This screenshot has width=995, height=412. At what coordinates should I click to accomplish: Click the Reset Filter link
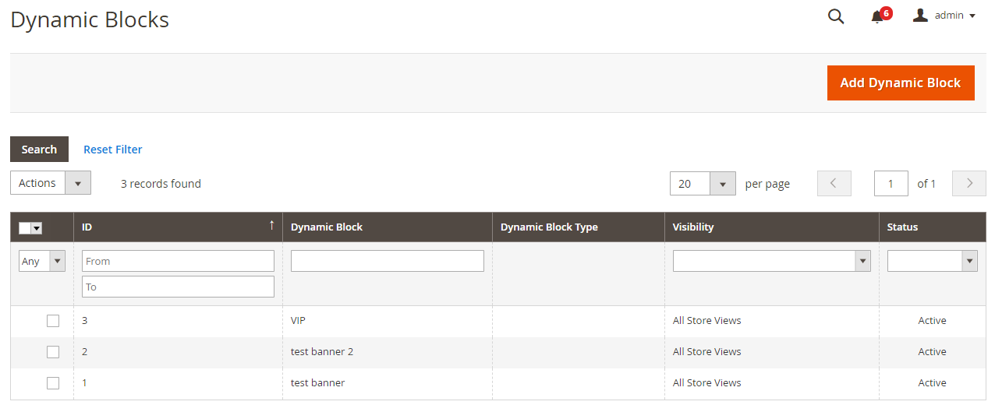(113, 150)
